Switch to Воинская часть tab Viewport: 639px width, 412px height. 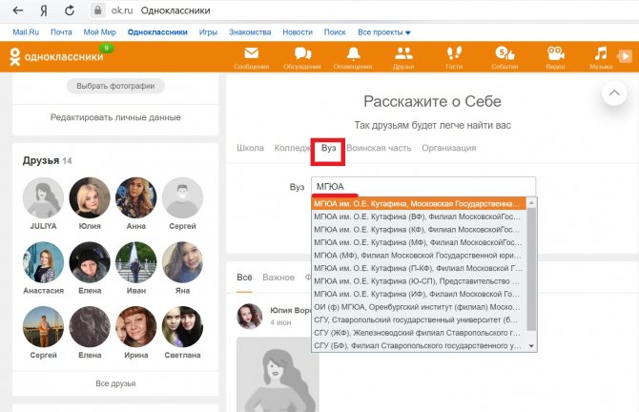[x=379, y=148]
